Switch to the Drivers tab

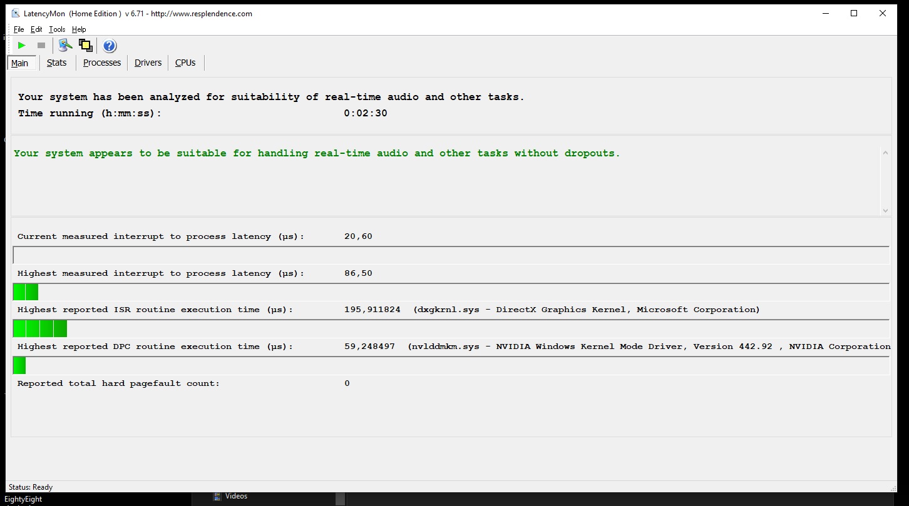click(x=148, y=63)
